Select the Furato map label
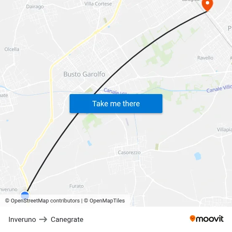 pos(76,186)
